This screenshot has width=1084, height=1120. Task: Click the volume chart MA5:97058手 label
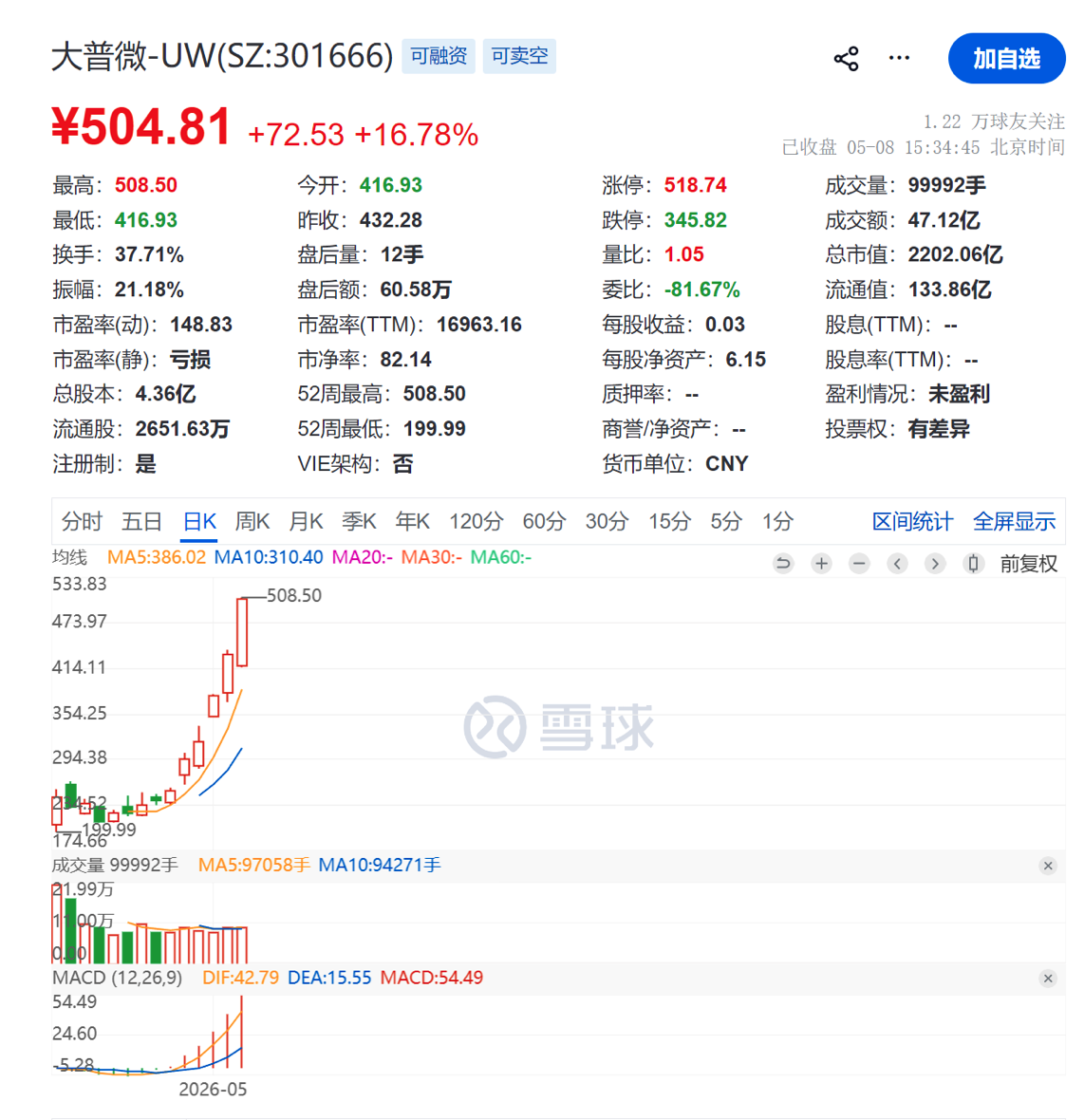coord(253,865)
